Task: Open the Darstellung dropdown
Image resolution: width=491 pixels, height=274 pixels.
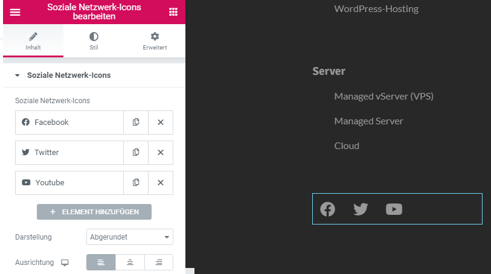Action: coord(130,237)
